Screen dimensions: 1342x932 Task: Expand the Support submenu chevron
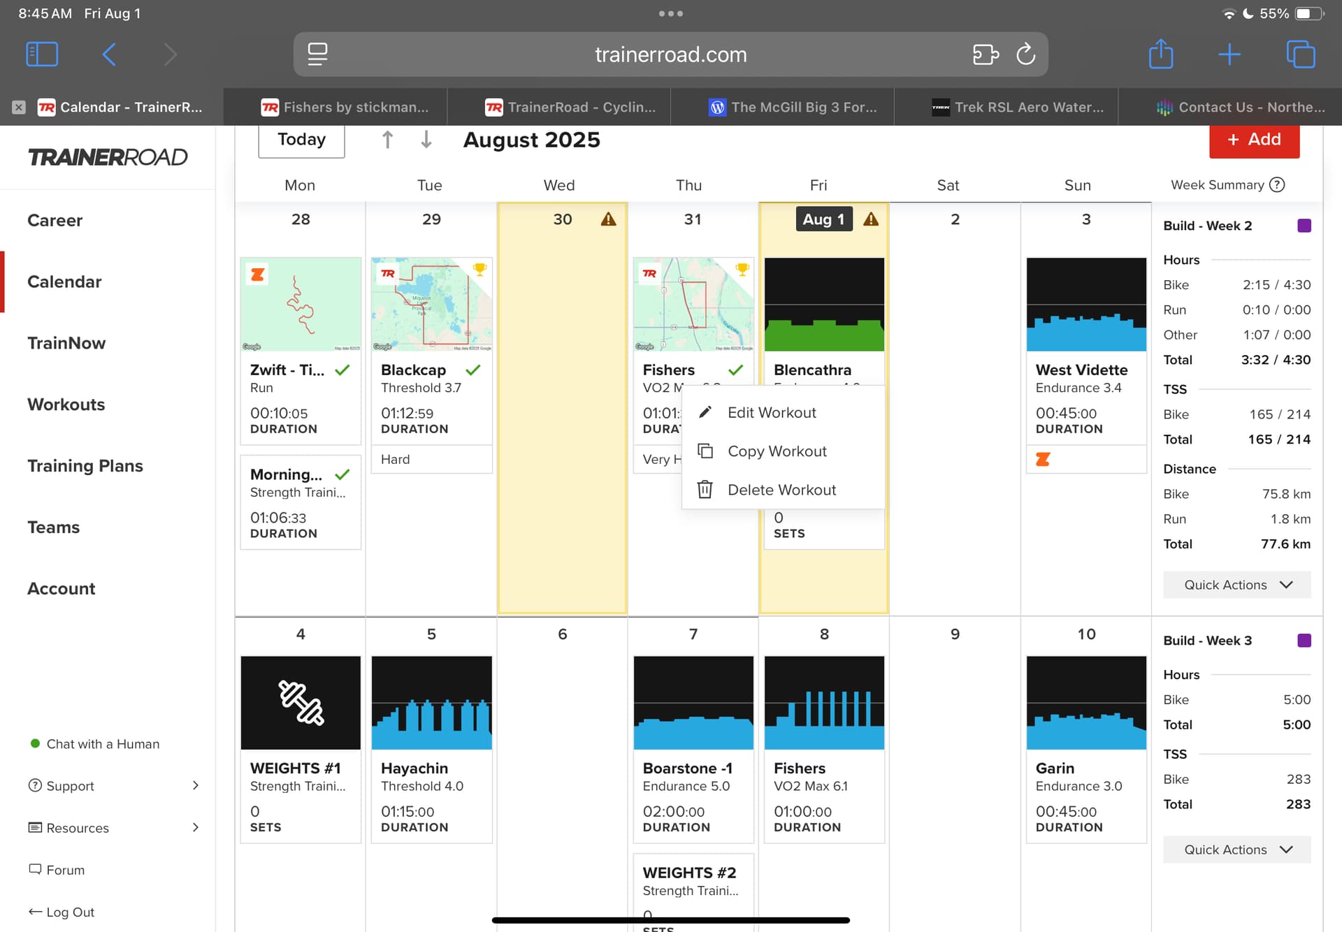tap(196, 785)
